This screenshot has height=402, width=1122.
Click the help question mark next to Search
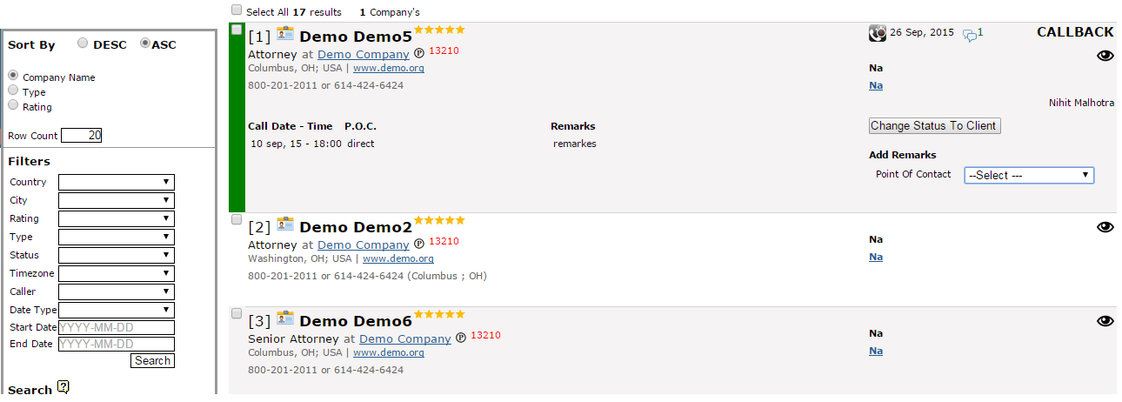63,387
